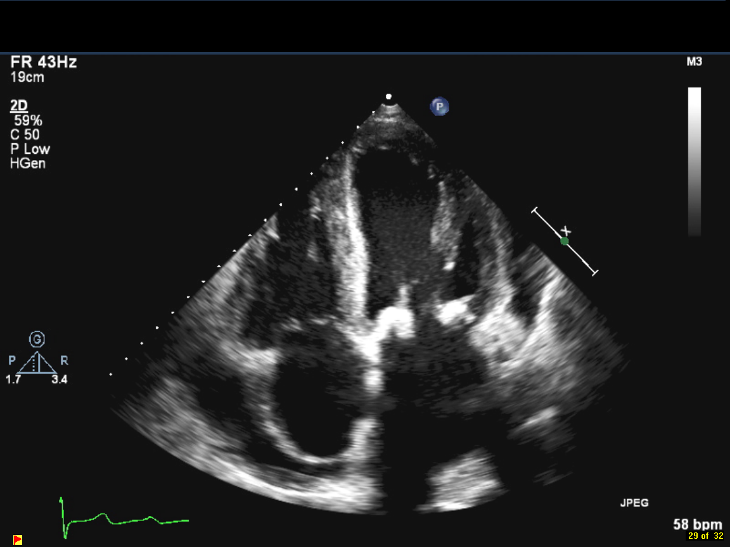
Task: Click the C 50 compression value
Action: pyautogui.click(x=25, y=135)
